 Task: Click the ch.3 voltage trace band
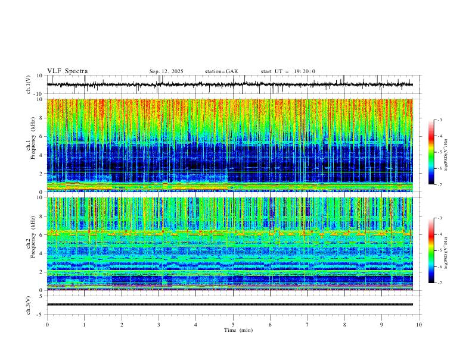point(230,305)
